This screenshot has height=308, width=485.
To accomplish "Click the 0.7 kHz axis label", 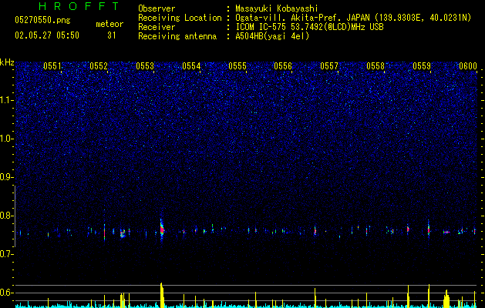I will click(7, 254).
